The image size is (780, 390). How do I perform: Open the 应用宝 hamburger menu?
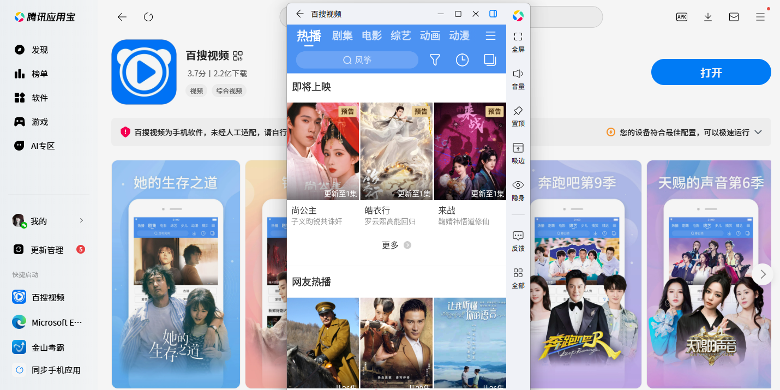760,17
